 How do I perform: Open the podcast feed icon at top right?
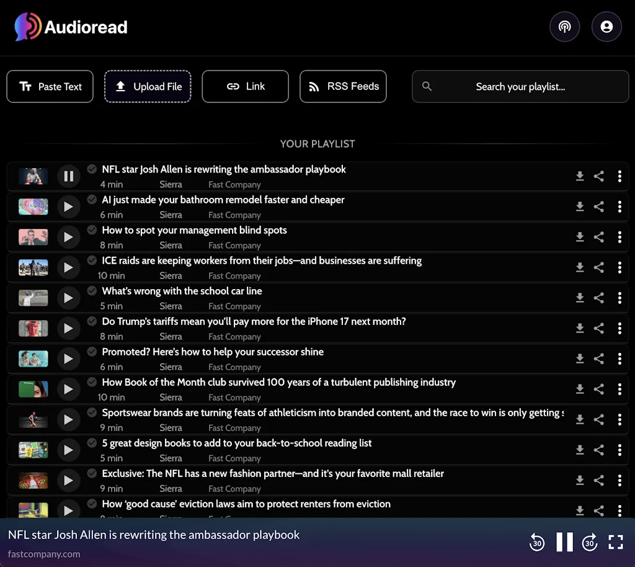click(564, 27)
